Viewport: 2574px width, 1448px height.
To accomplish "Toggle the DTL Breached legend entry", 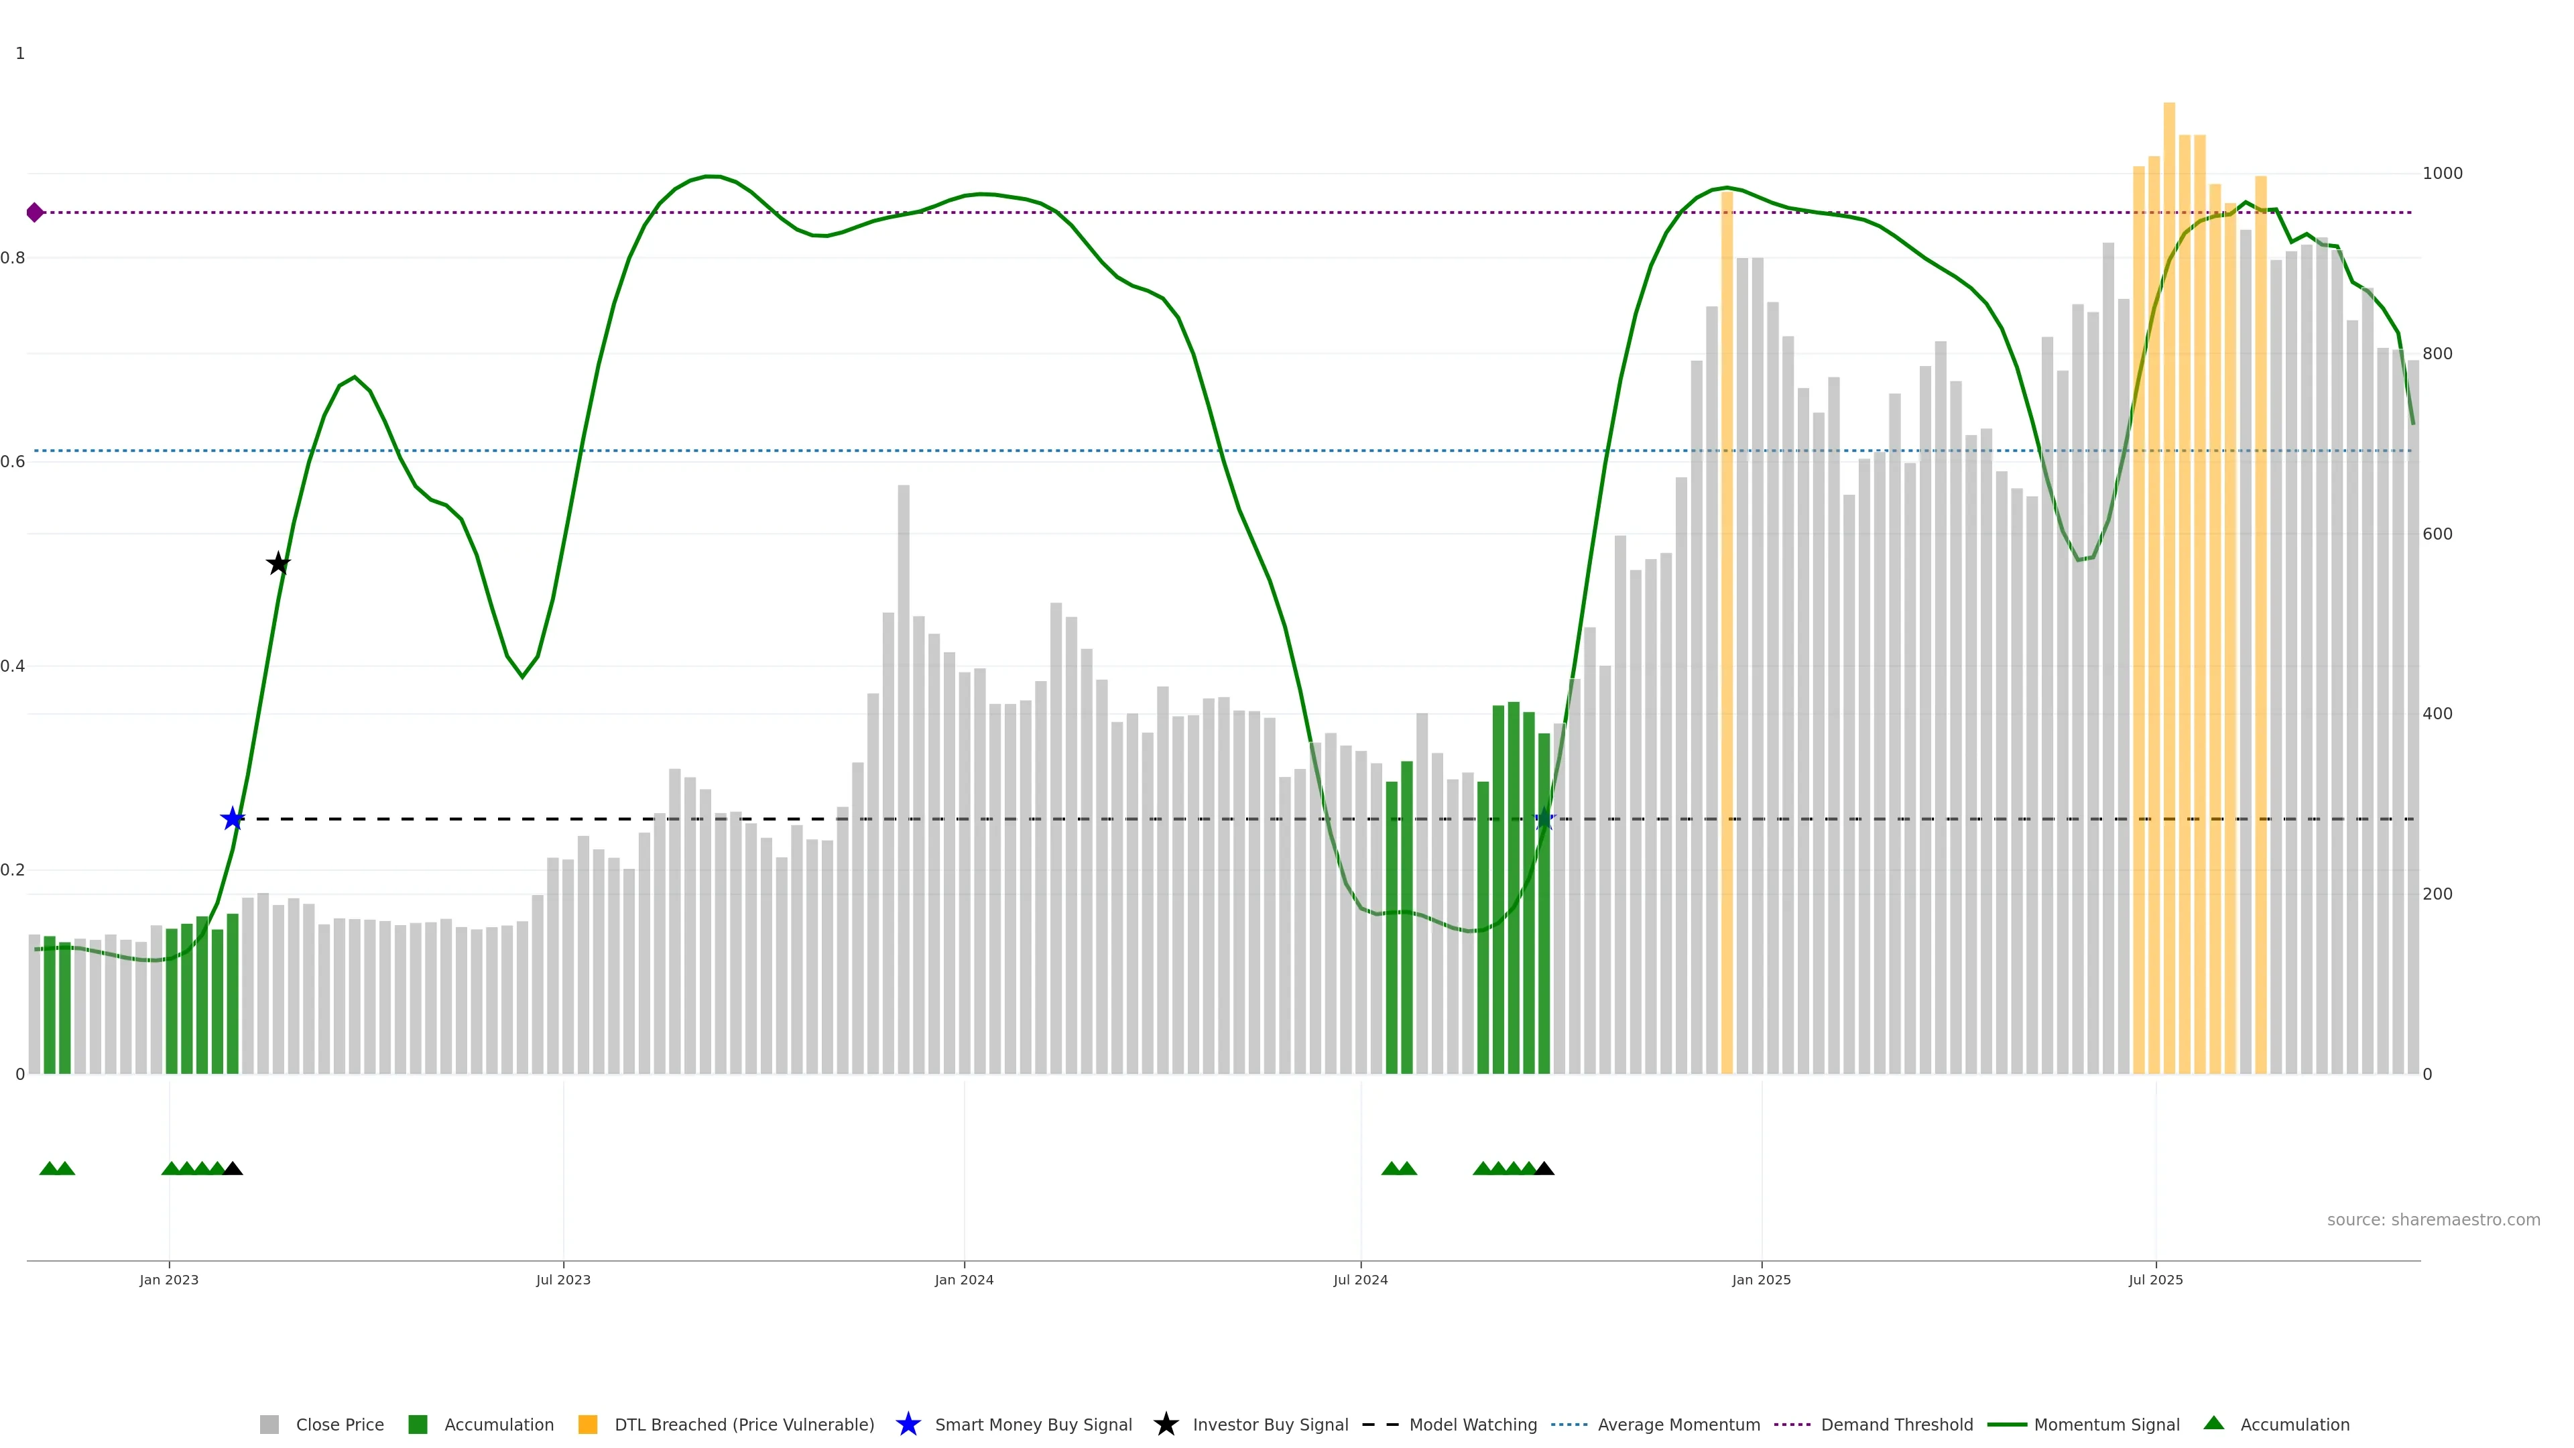I will (743, 1425).
